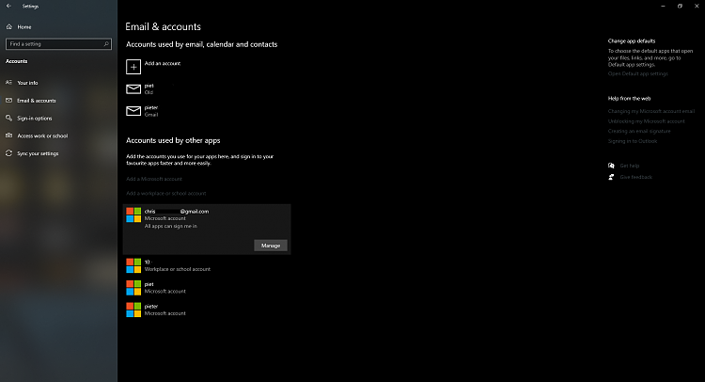The height and width of the screenshot is (382, 705).
Task: Click the Sync your settings icon
Action: (9, 153)
